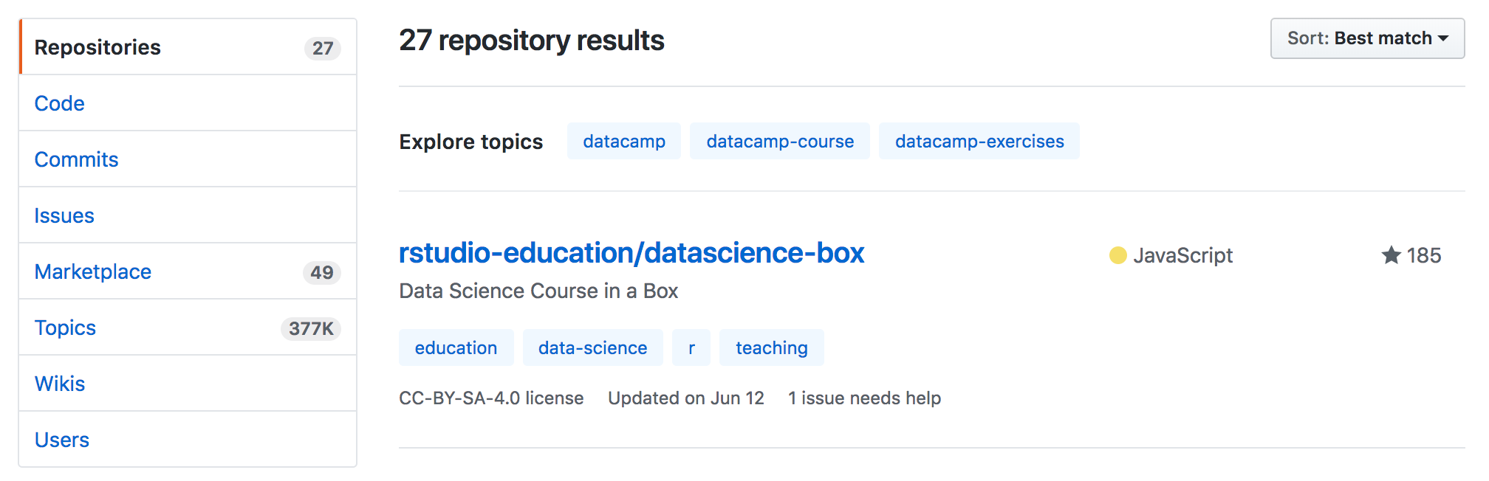Viewport: 1489px width, 481px height.
Task: Open Topics search results
Action: tap(65, 328)
